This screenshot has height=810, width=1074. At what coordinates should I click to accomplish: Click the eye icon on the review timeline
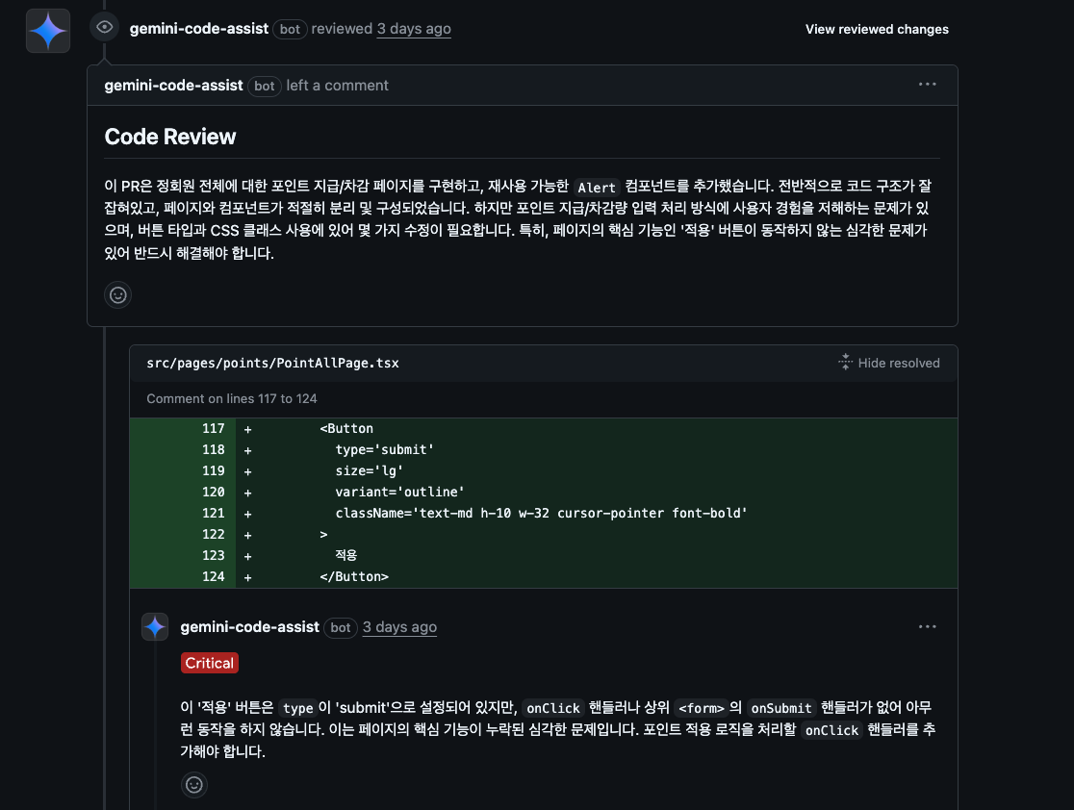105,27
